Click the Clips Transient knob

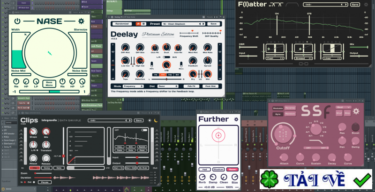pyautogui.click(x=46, y=145)
